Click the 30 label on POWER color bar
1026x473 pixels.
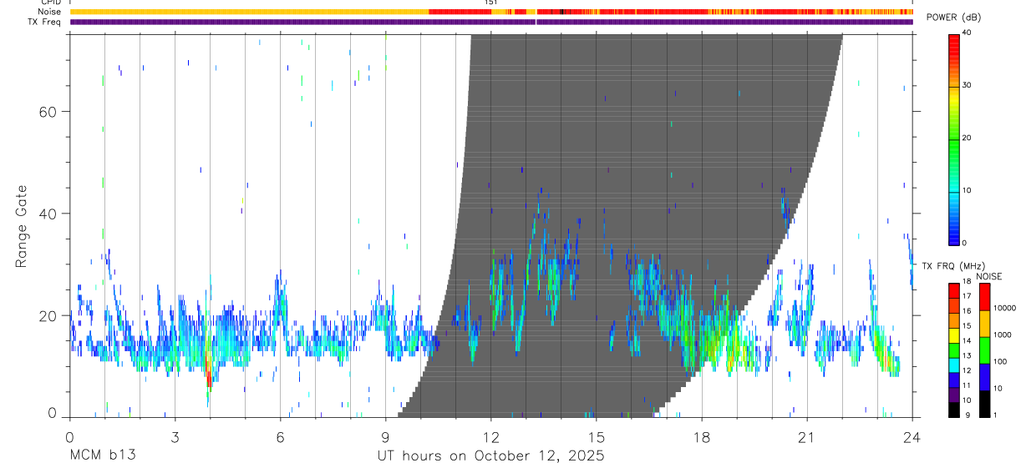point(967,85)
